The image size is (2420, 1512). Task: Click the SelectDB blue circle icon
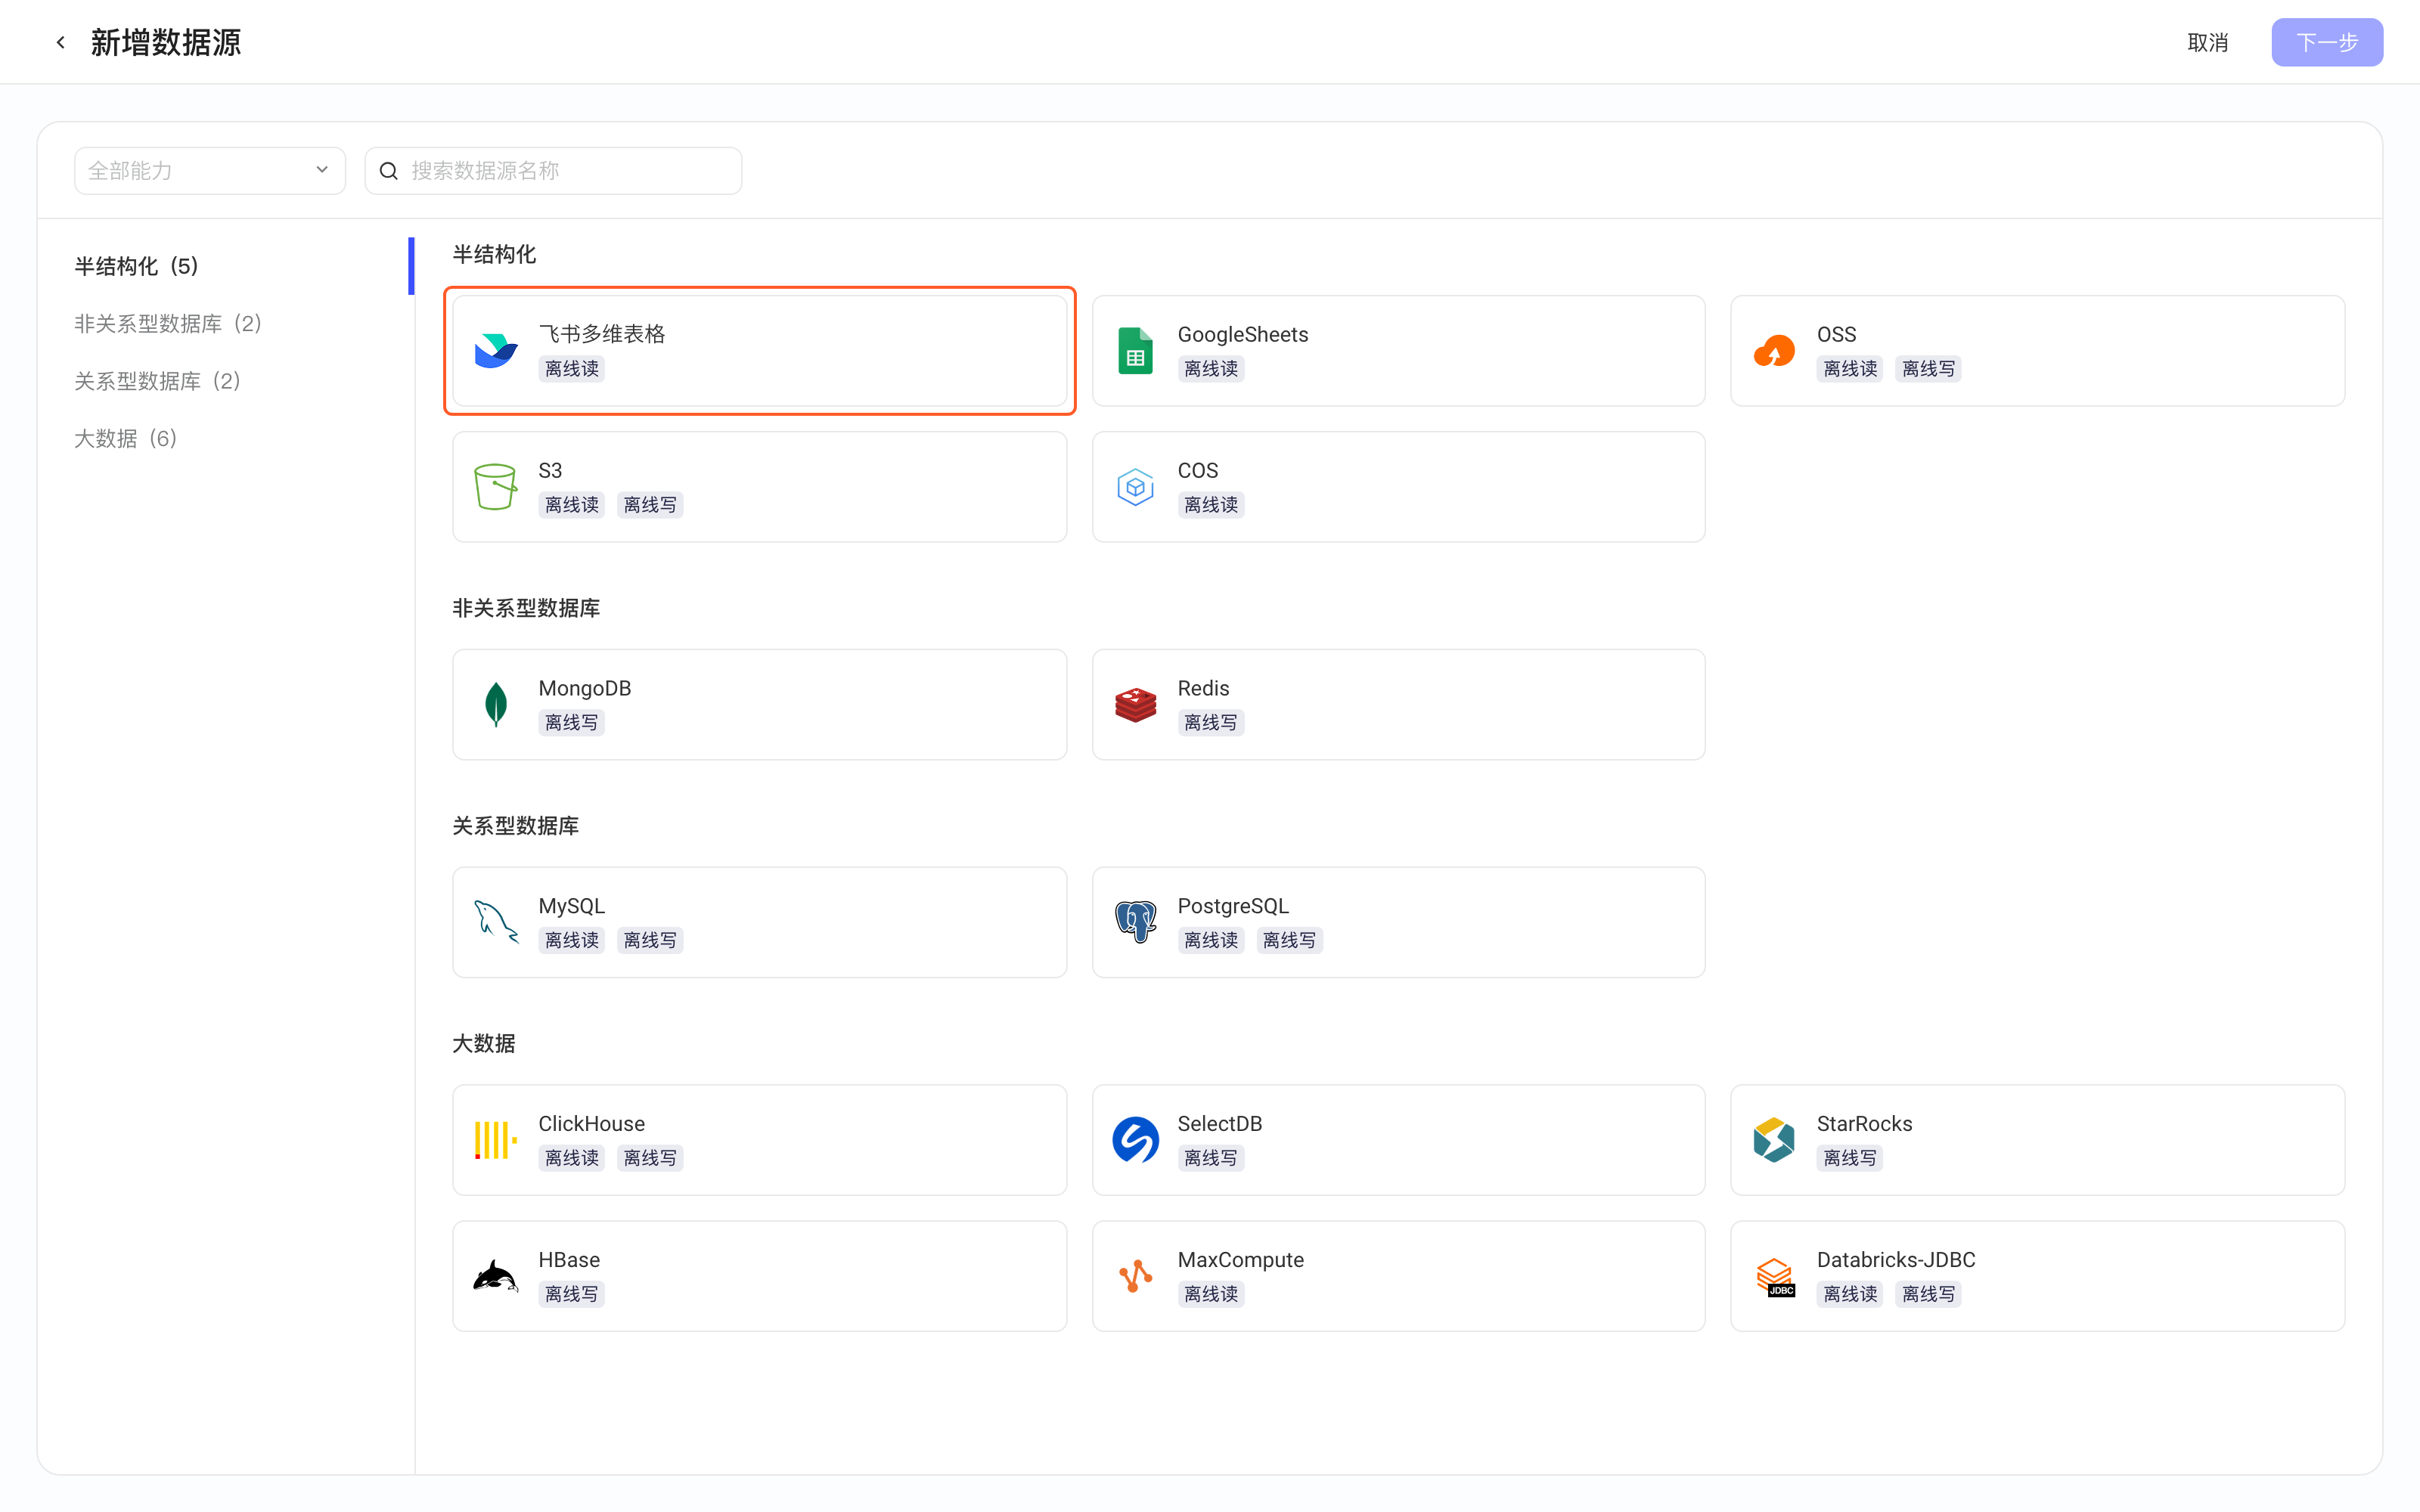(1135, 1140)
